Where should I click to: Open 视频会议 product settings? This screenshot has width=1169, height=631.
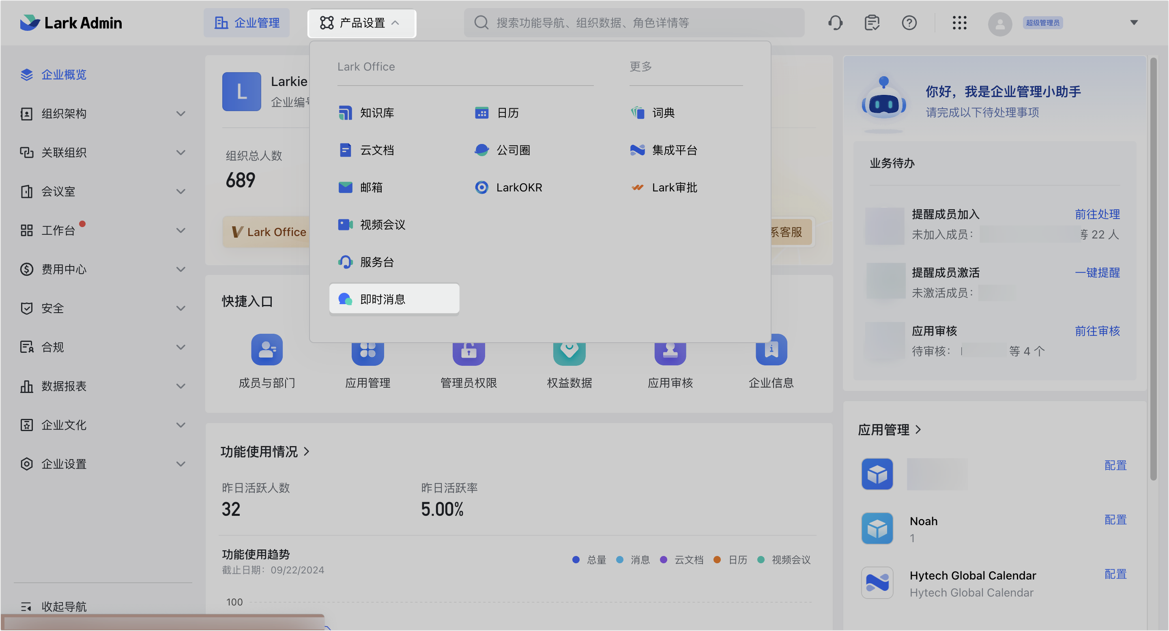pos(372,225)
